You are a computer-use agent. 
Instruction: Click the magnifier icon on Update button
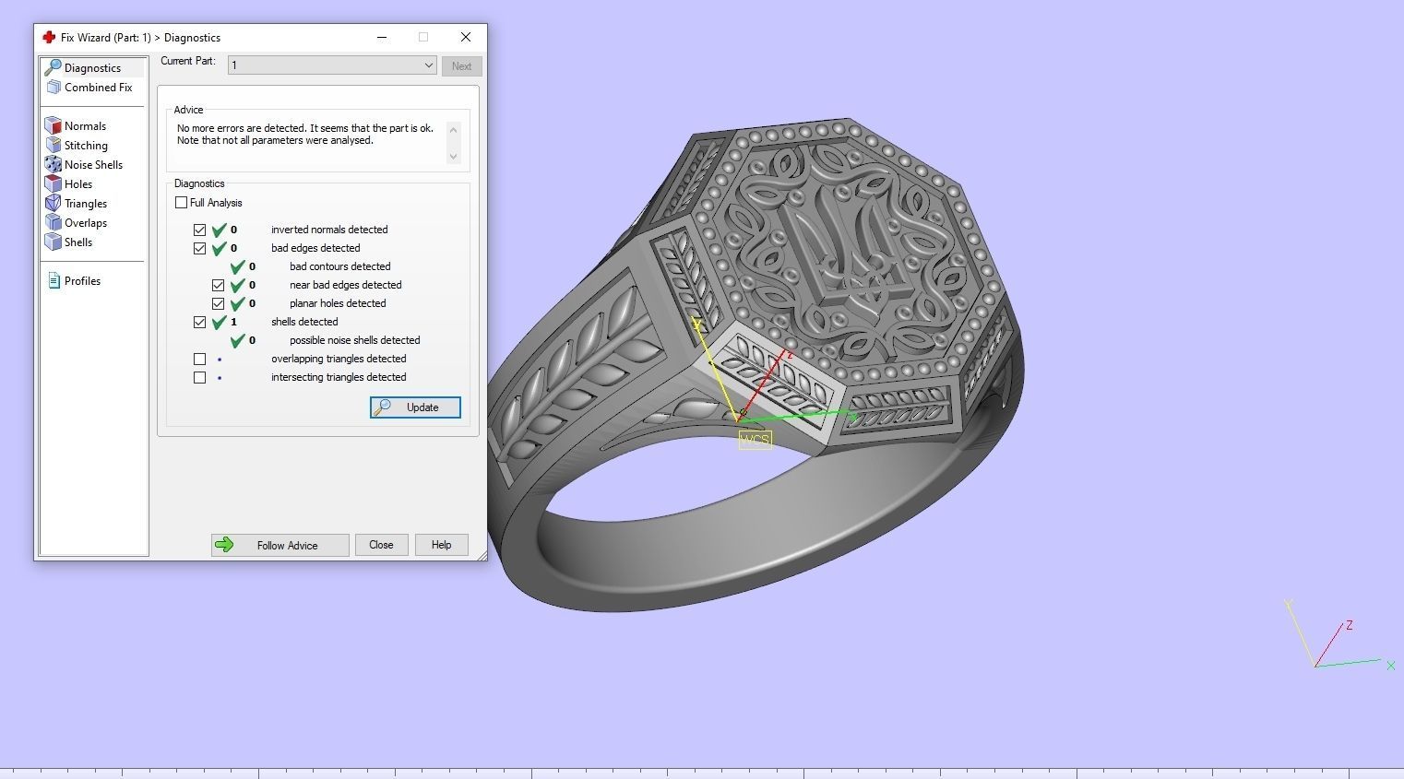click(x=384, y=407)
